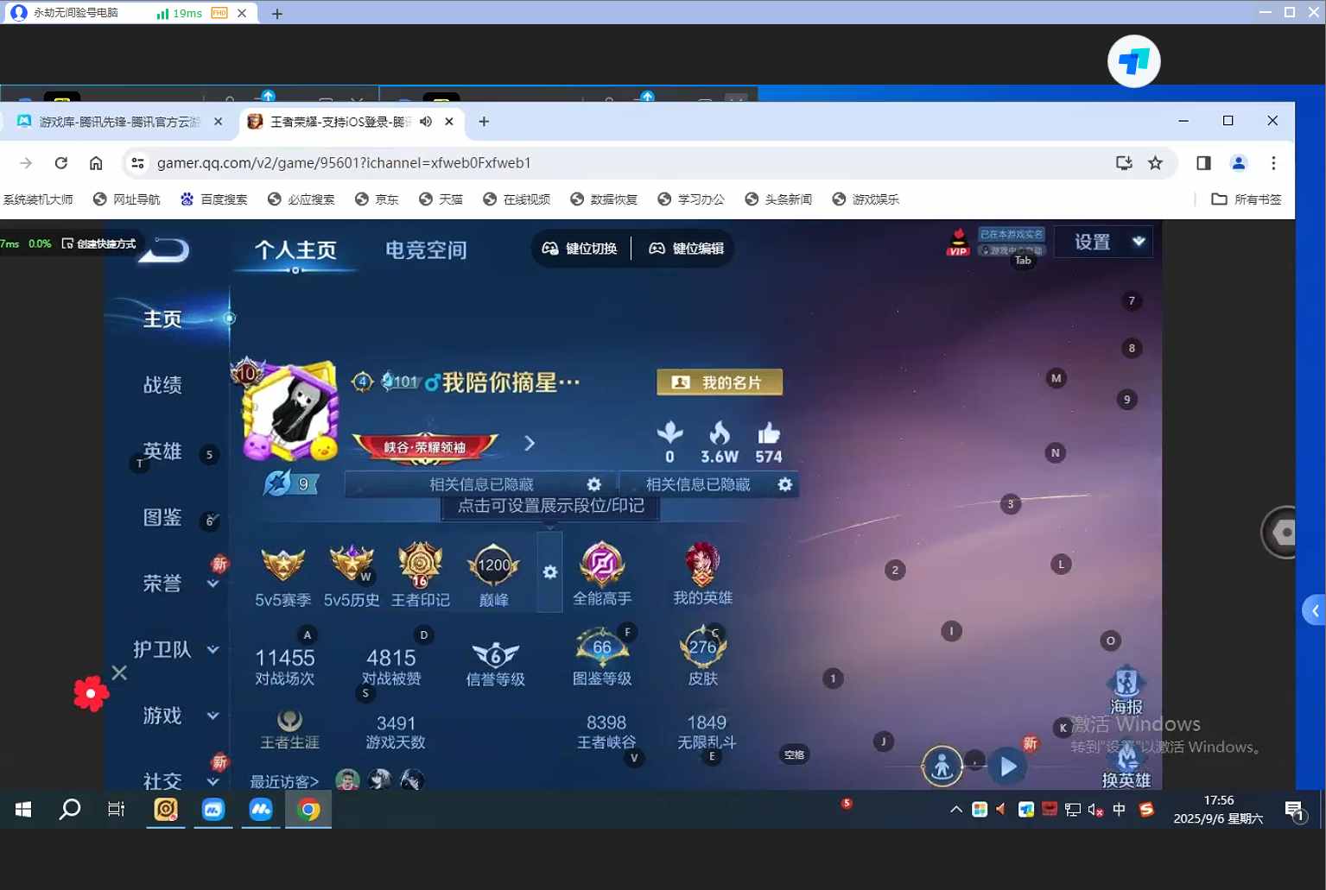Select 主页 in the sidebar

tap(162, 319)
